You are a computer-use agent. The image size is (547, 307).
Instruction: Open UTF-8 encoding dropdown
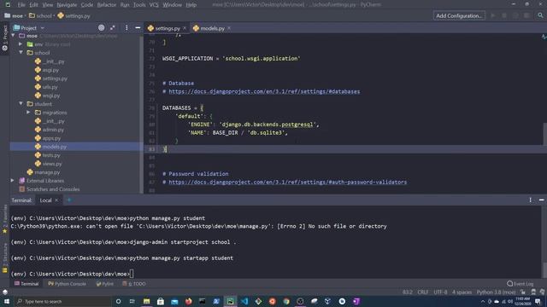click(440, 292)
